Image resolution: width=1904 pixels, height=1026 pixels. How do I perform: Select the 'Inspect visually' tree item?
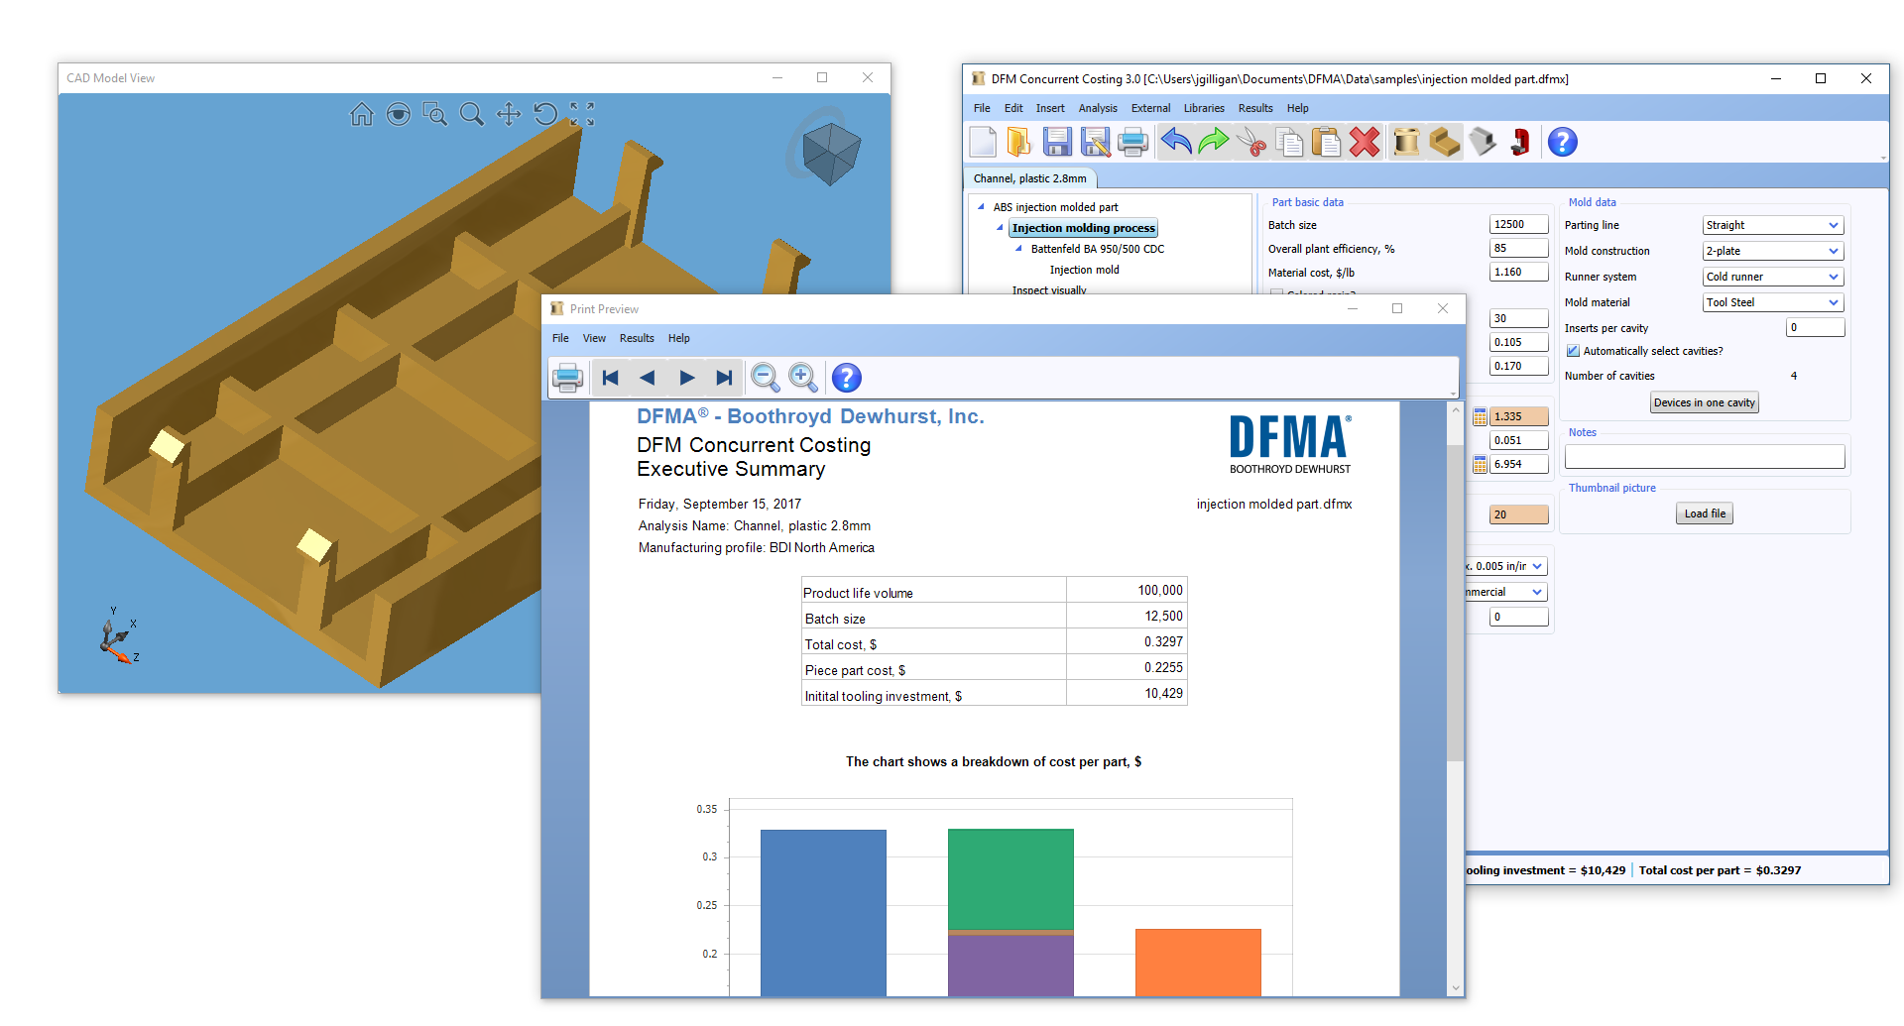coord(1049,290)
